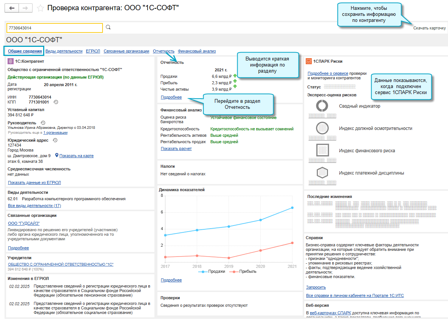Click registration date '20 апреля 2011 г.'

tap(61, 85)
